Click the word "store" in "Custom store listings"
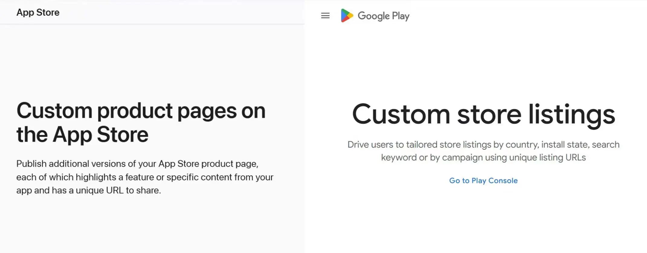The image size is (647, 253). pos(489,114)
